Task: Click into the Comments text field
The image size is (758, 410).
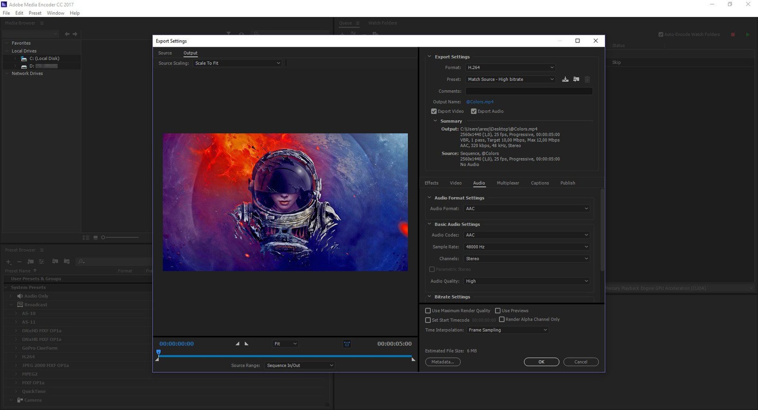Action: click(x=529, y=91)
